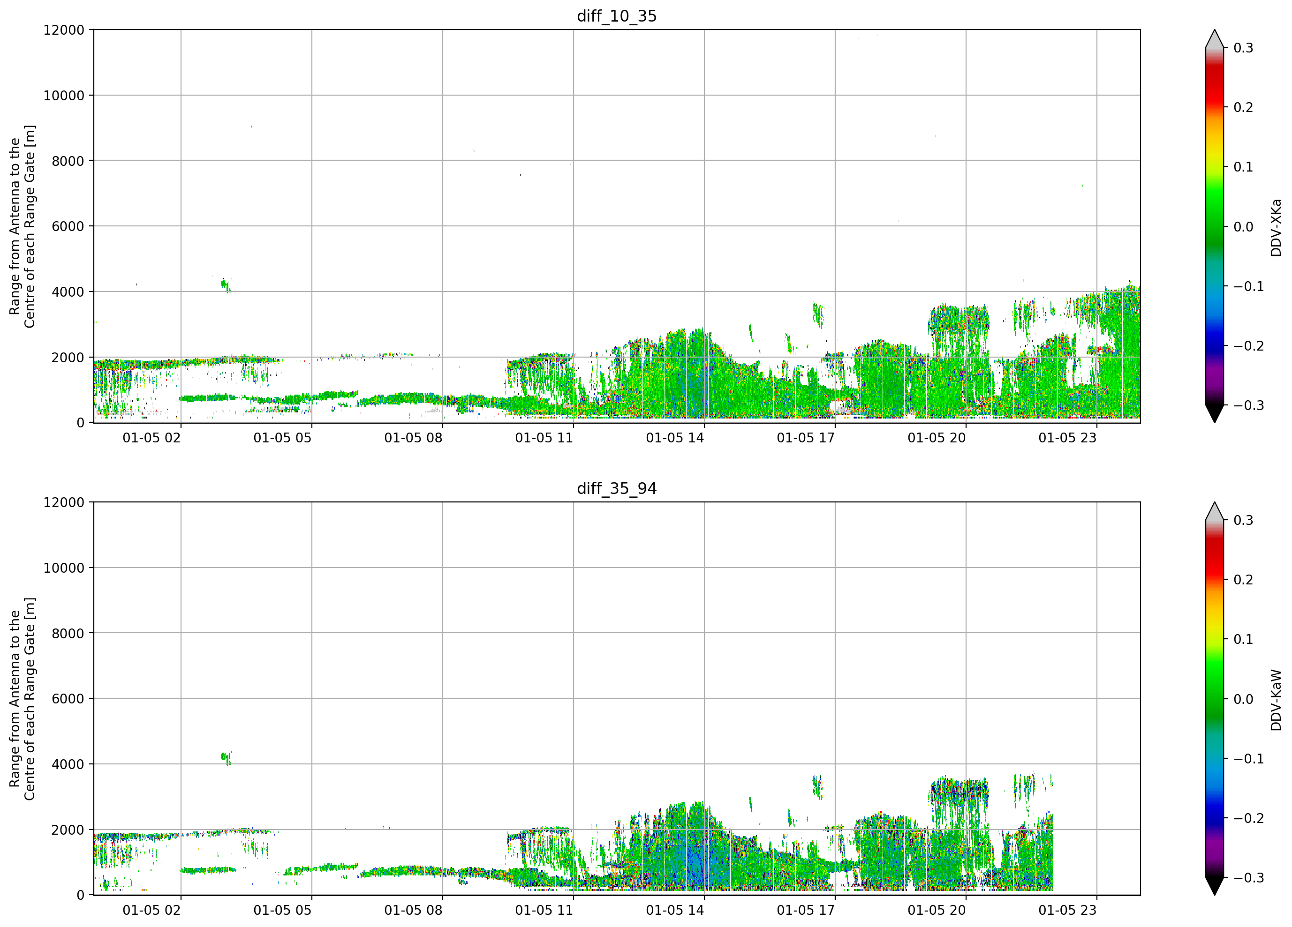Click '01-05 02' x-tick under diff_35_94
This screenshot has width=1292, height=927.
tap(151, 911)
